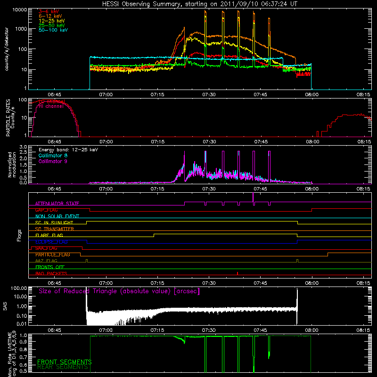Click the tall magenta ATTENUATOR_STATE spike
Screen dimensions: 377x377
(253, 197)
